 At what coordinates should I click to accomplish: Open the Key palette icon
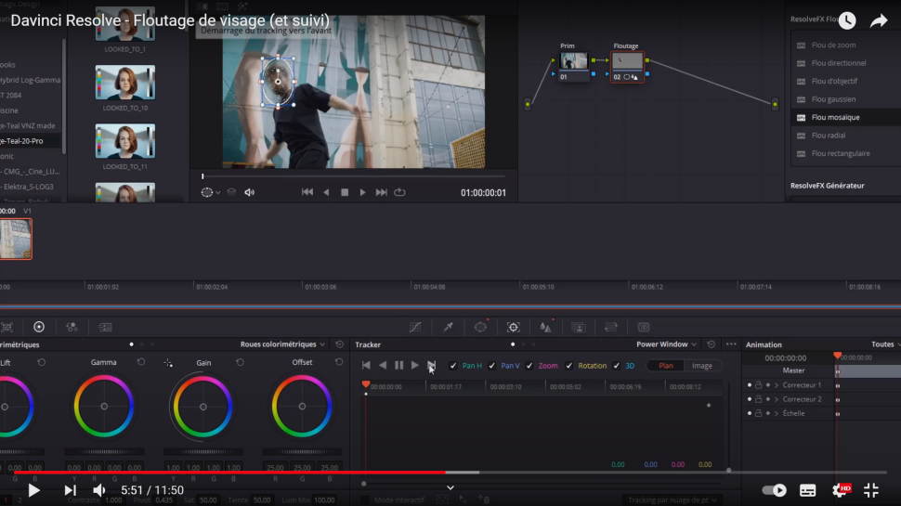click(x=579, y=328)
